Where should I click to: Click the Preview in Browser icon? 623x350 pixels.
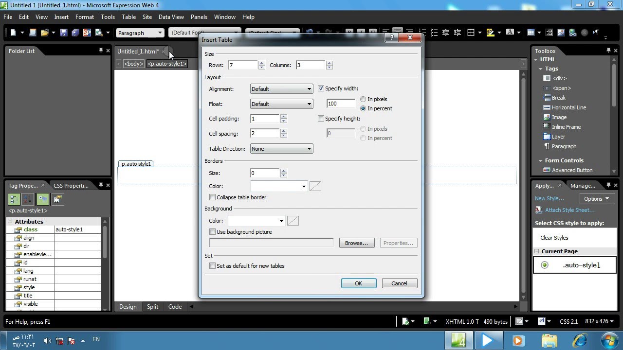click(99, 33)
